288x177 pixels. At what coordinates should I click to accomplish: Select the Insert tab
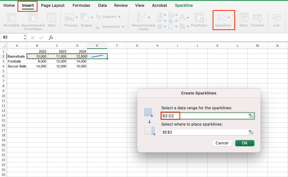[x=28, y=5]
